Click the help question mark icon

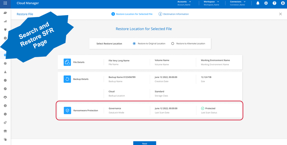pos(274,3)
